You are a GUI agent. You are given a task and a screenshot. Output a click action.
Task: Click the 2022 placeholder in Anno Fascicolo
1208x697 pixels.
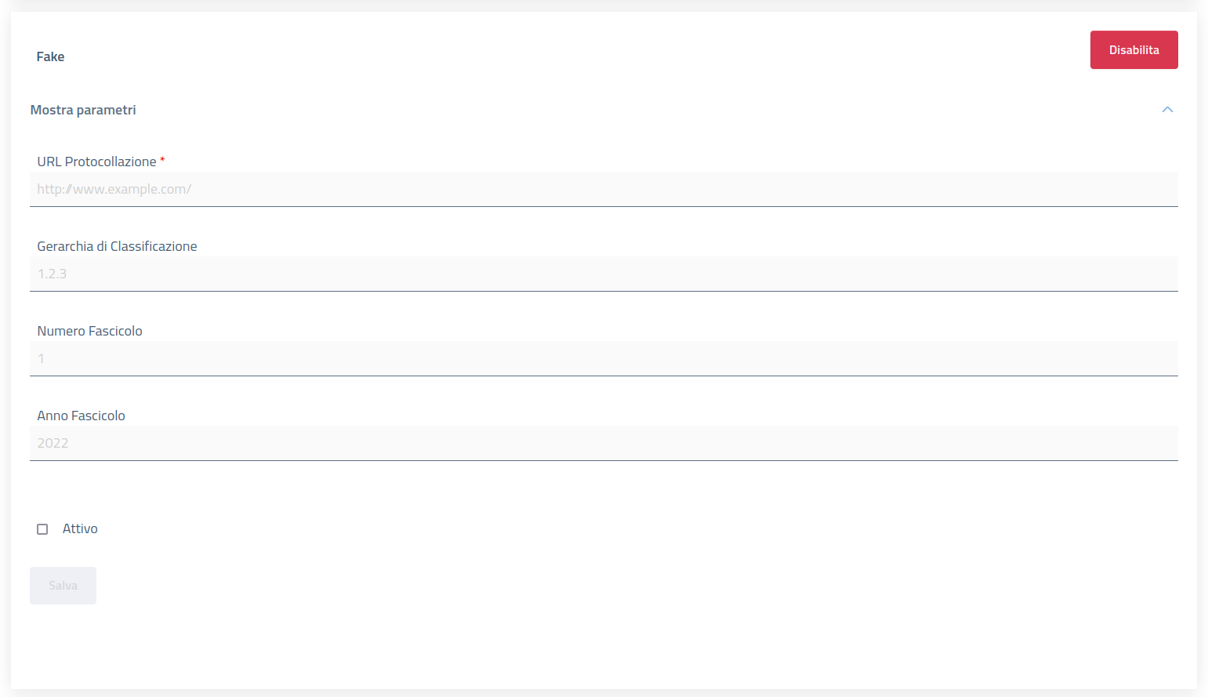point(53,443)
